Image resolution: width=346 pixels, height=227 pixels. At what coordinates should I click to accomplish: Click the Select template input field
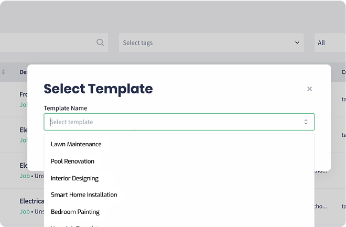(x=179, y=122)
